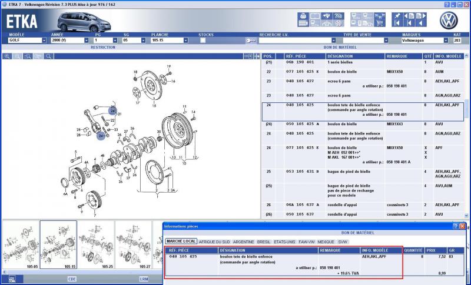Screen dimensions: 471x285
Task: Click the thumbnail strip horizontal scrollbar
Action: [x=82, y=272]
